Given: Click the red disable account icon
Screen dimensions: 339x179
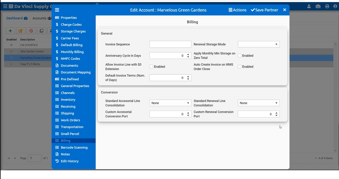Looking at the screenshot, I should click(x=31, y=31).
